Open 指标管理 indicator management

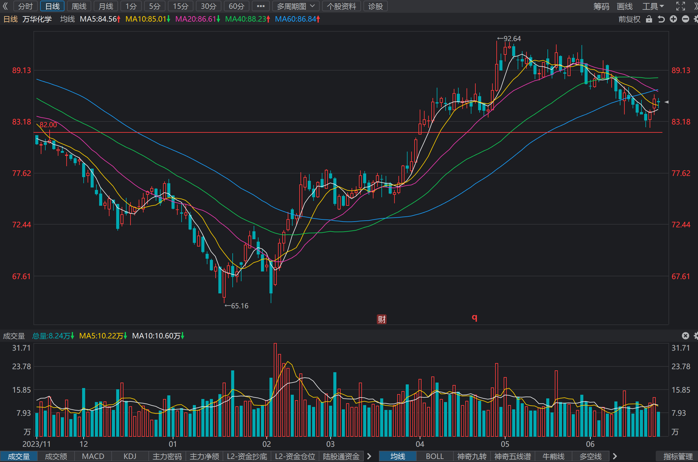[678, 456]
